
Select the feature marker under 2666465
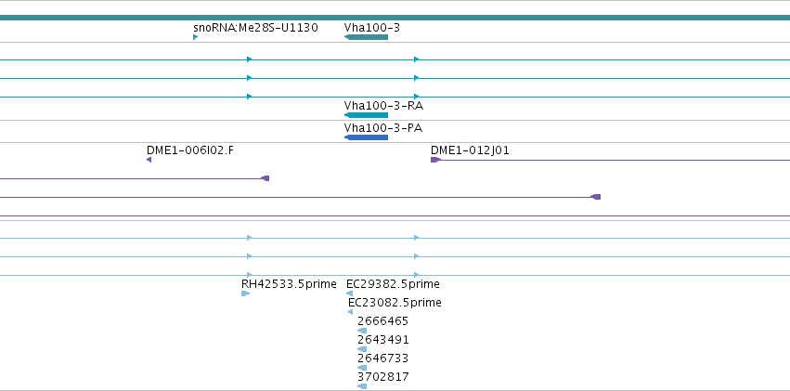[362, 331]
